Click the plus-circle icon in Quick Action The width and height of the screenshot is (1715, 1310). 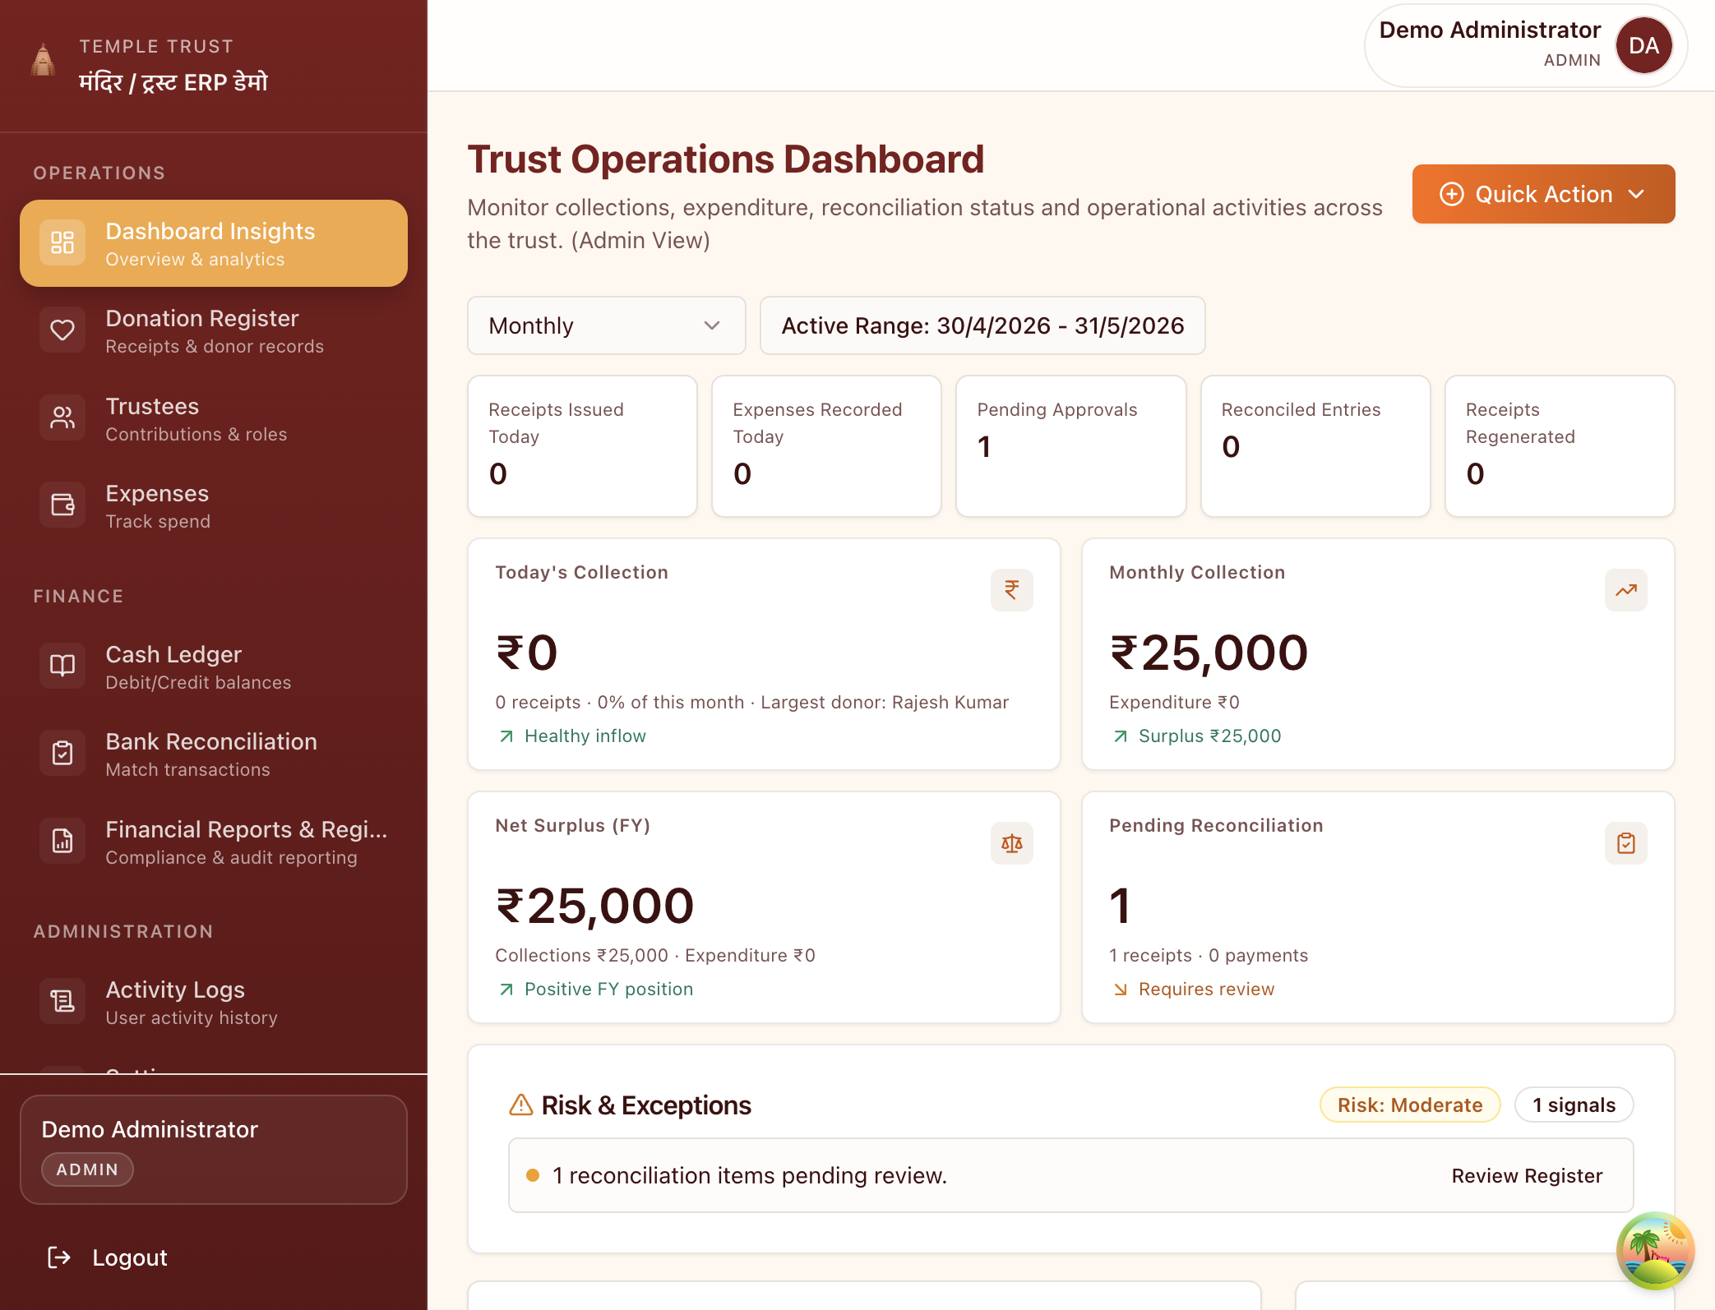1452,194
